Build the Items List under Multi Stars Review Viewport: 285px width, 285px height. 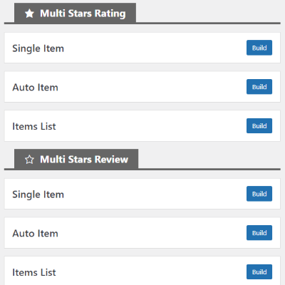[259, 272]
